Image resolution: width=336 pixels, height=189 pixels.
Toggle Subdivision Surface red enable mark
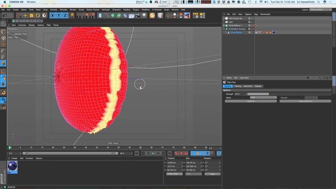[253, 29]
